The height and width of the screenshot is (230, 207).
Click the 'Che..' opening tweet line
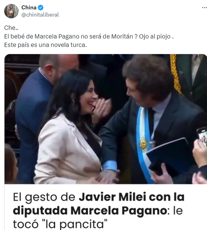(x=11, y=28)
